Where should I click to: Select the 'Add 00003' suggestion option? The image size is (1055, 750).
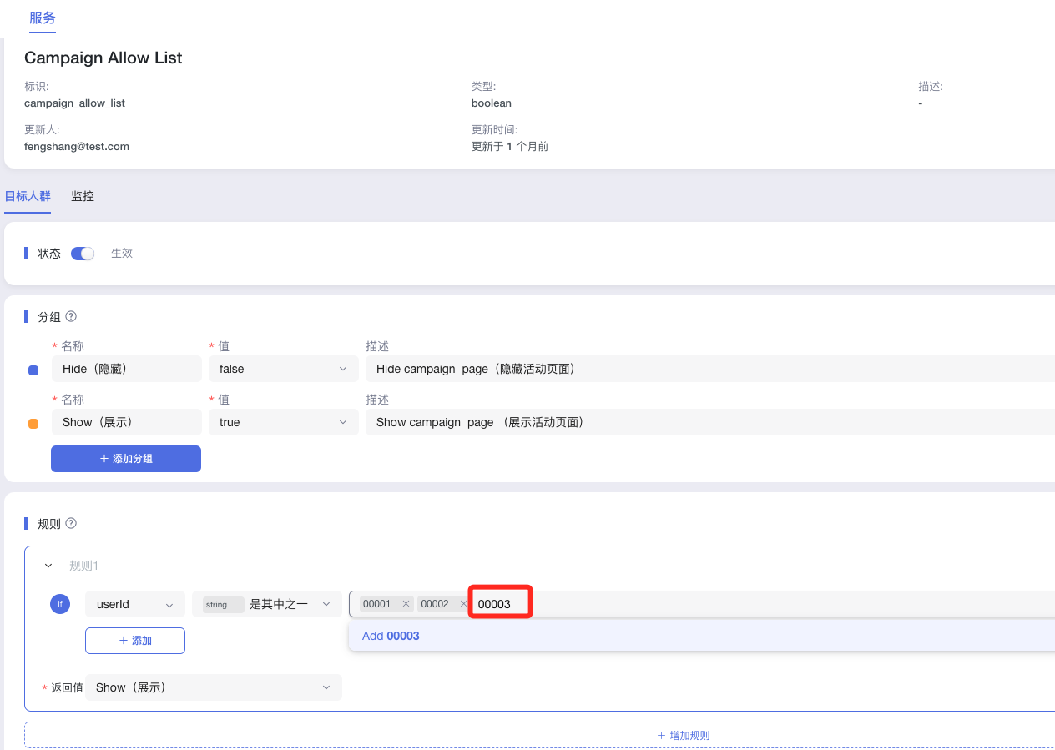pos(391,636)
